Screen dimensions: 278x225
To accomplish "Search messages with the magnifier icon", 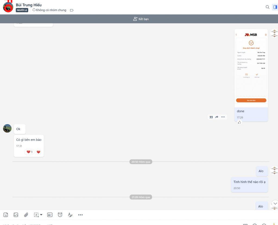I will click(267, 7).
